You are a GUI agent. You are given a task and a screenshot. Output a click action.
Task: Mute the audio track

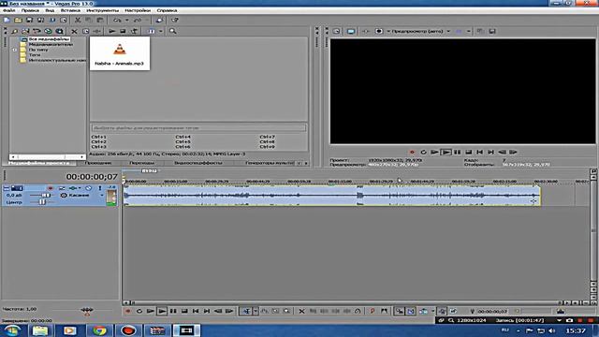[89, 188]
